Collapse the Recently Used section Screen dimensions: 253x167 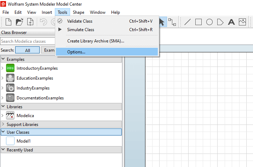pyautogui.click(x=3, y=150)
